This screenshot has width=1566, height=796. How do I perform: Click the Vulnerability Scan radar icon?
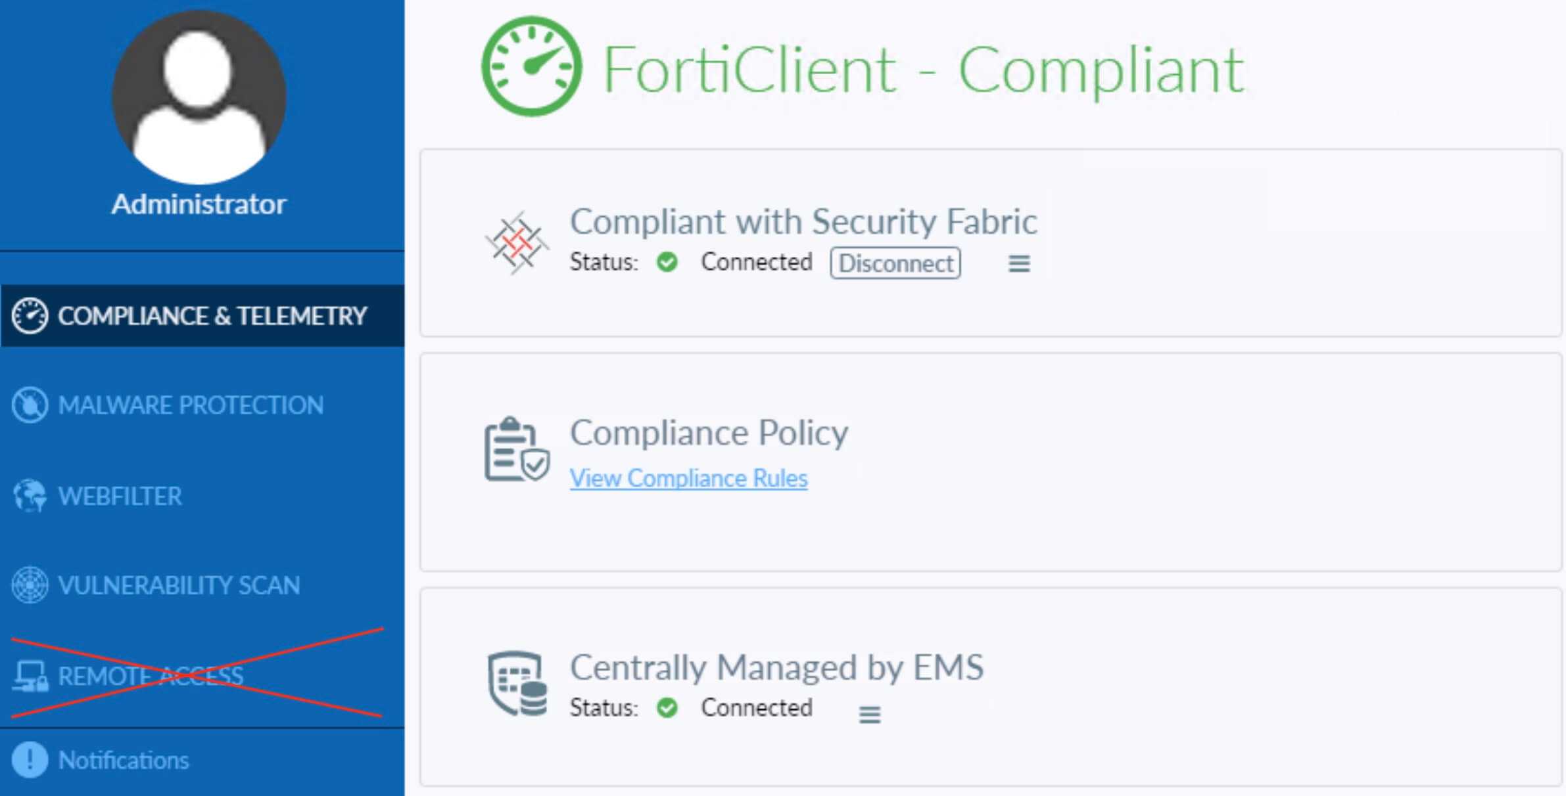(30, 585)
